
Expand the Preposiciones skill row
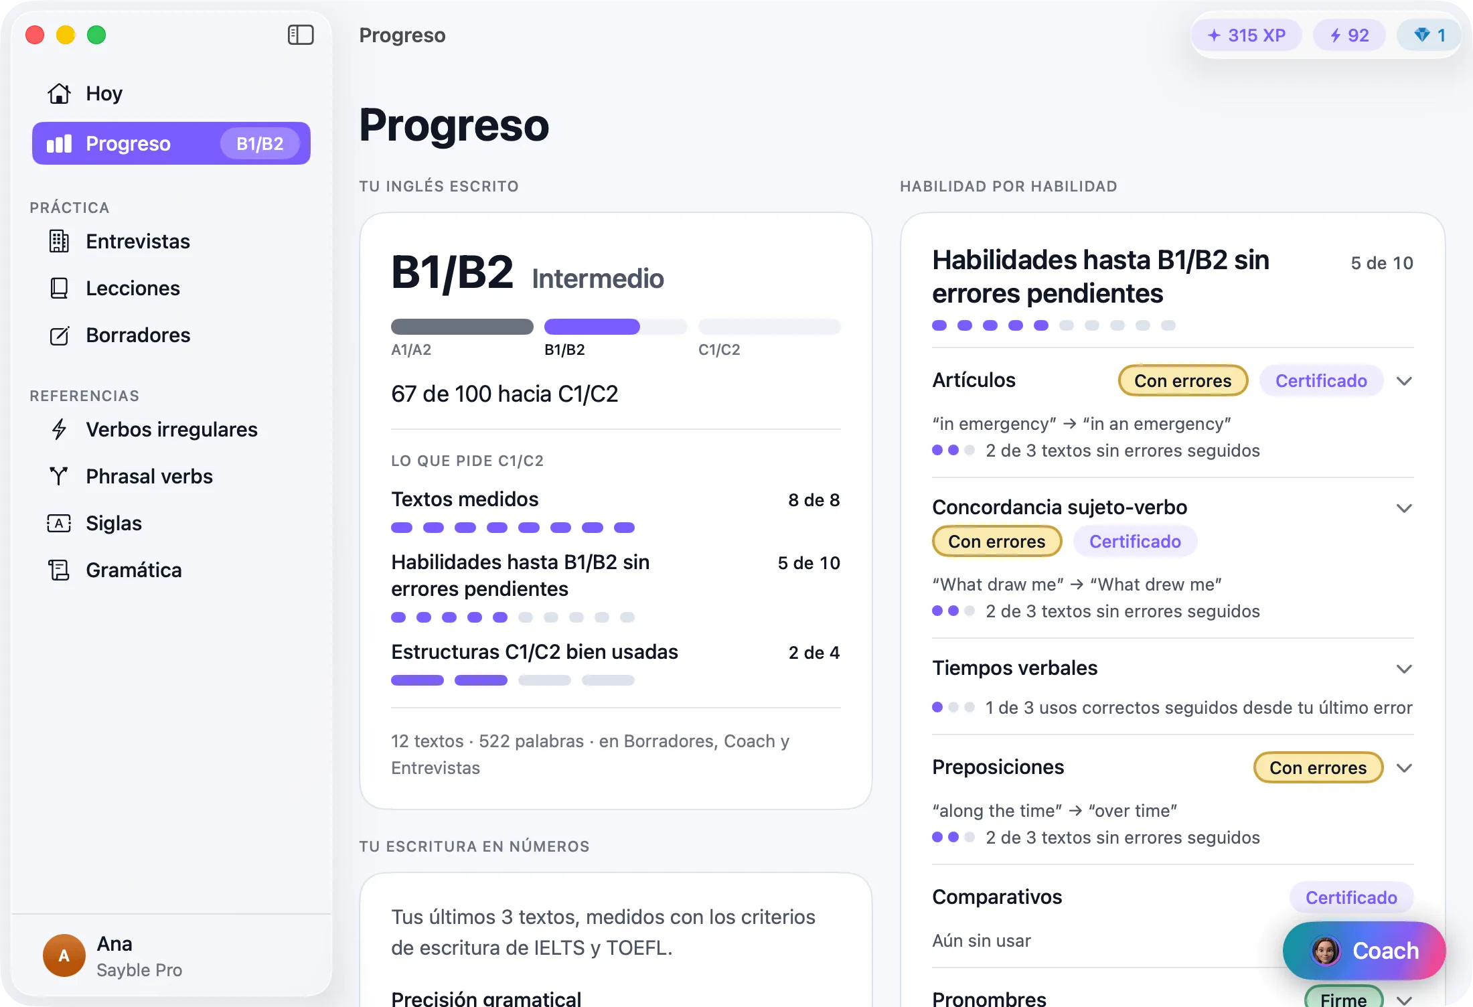1404,768
